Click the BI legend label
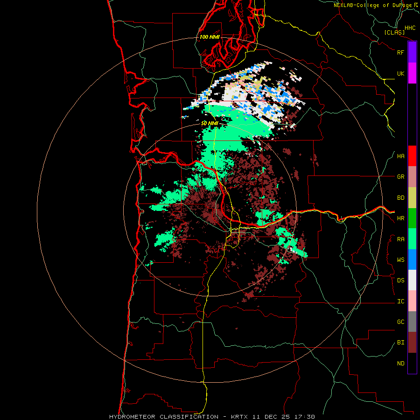Viewport: 420px width, 420px height. click(x=400, y=343)
